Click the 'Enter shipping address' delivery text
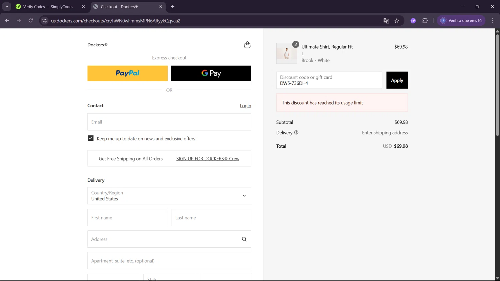Image resolution: width=500 pixels, height=281 pixels. 385,133
